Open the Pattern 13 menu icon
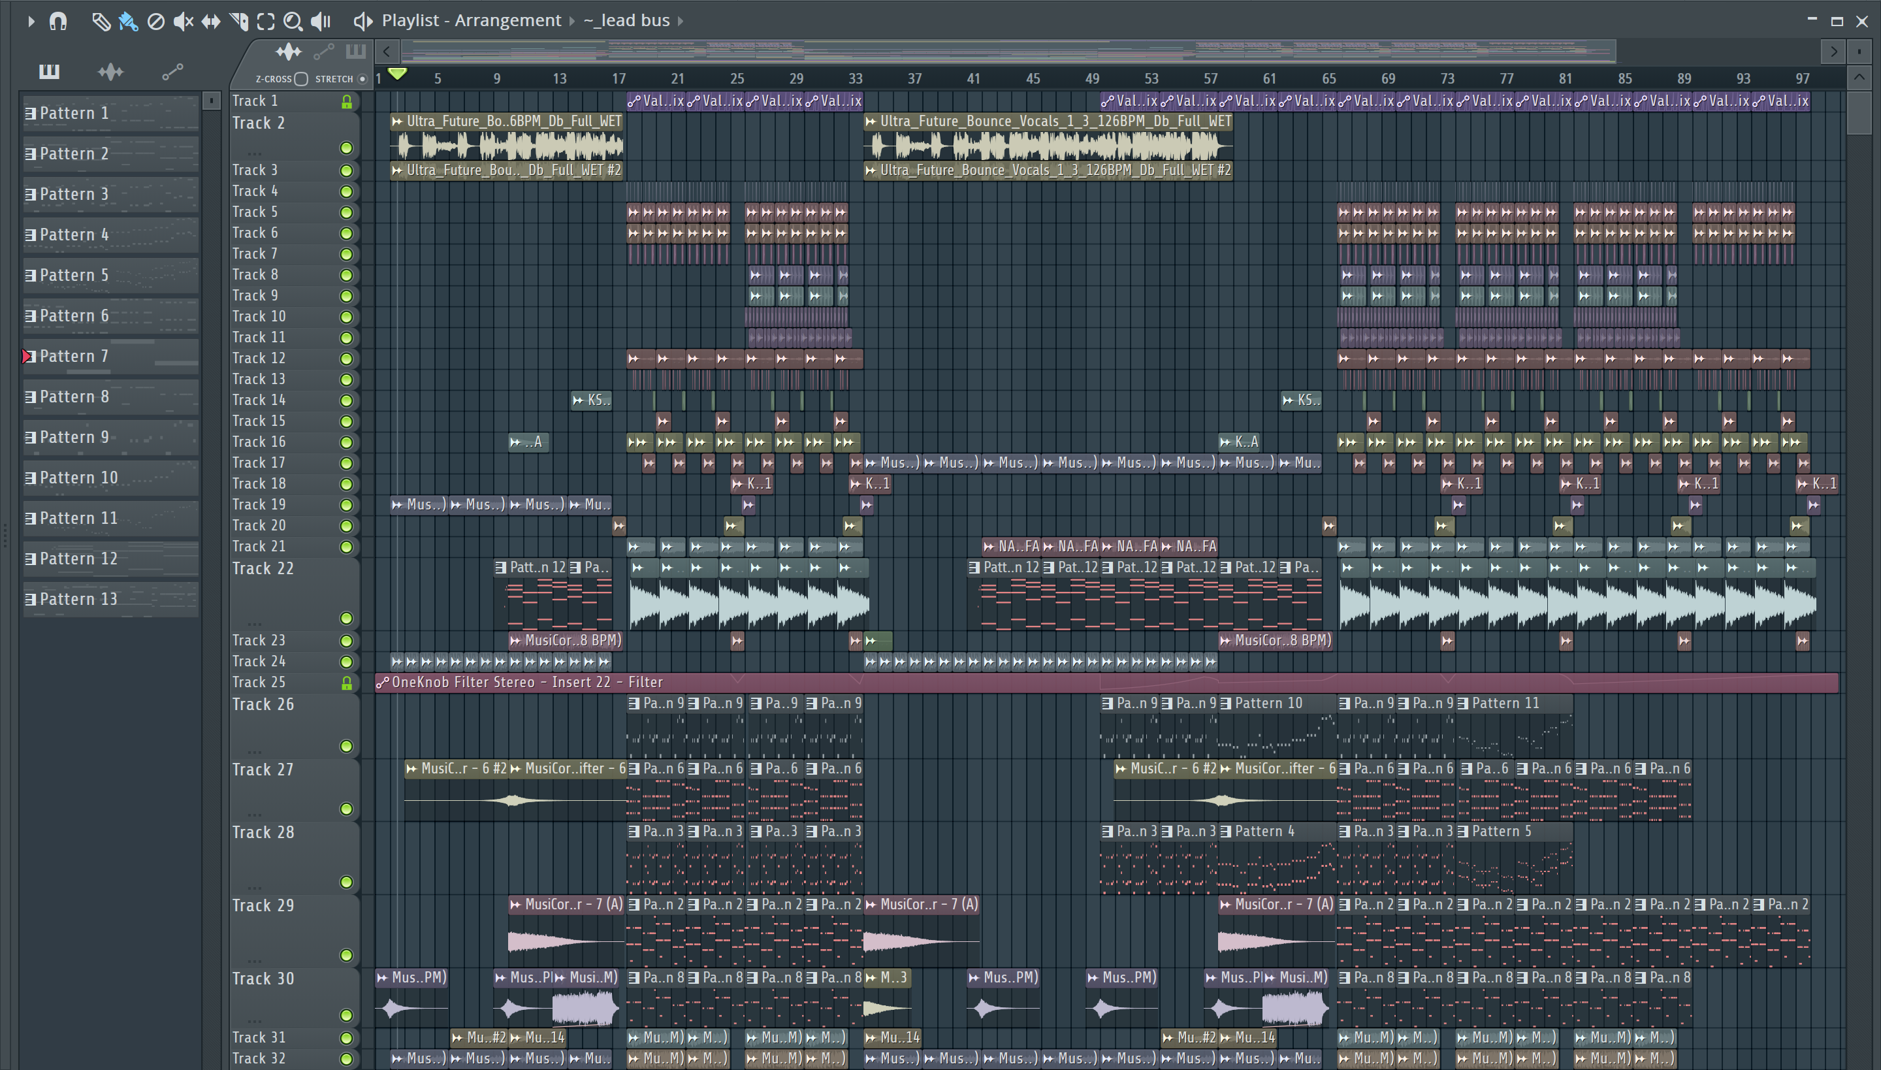The width and height of the screenshot is (1881, 1070). (x=31, y=600)
